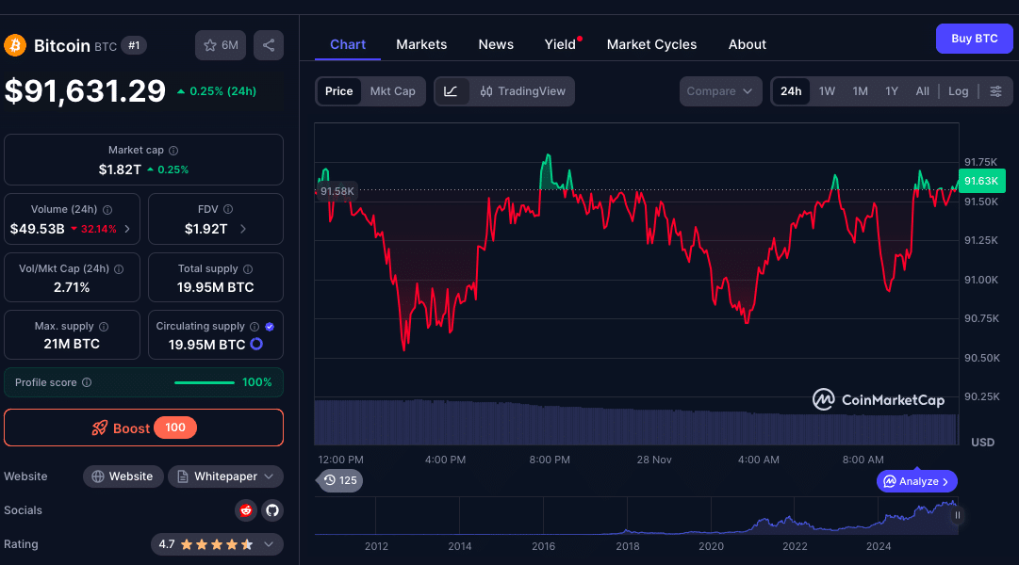Image resolution: width=1019 pixels, height=565 pixels.
Task: Switch to TradingView chart mode
Action: coord(522,91)
